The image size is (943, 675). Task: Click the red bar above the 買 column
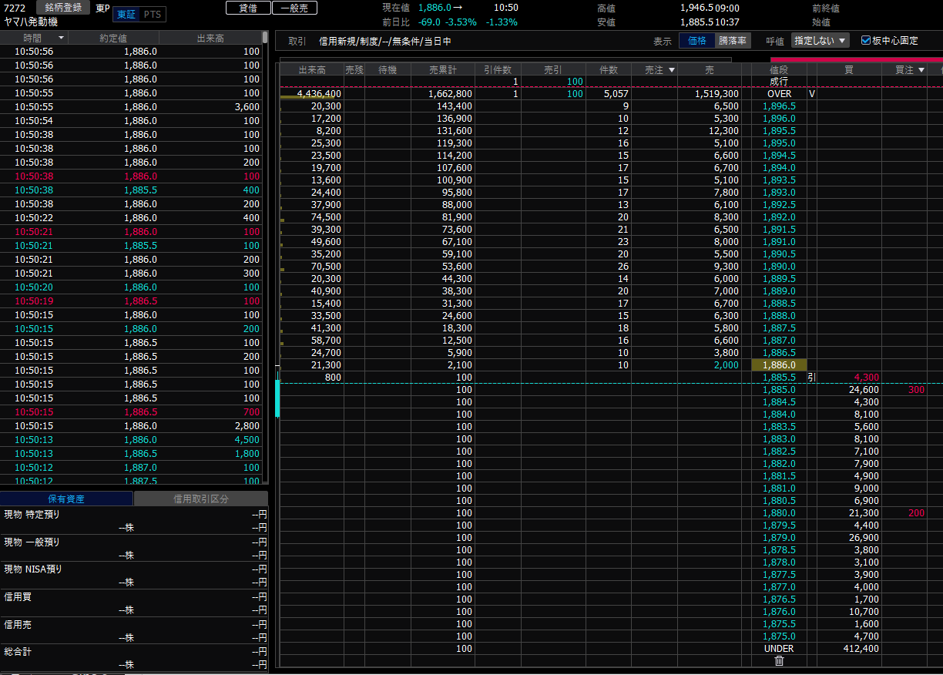(x=857, y=59)
